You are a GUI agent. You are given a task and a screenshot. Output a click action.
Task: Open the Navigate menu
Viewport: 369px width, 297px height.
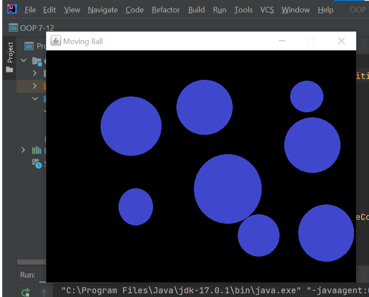click(x=103, y=9)
